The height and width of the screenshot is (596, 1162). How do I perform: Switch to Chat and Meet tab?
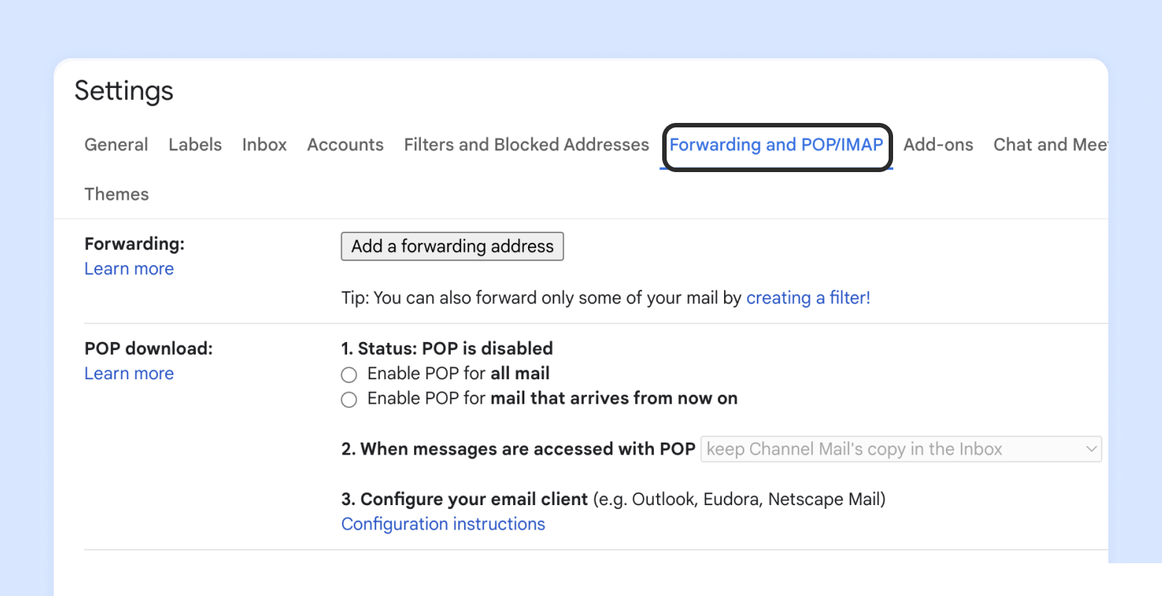click(1049, 145)
